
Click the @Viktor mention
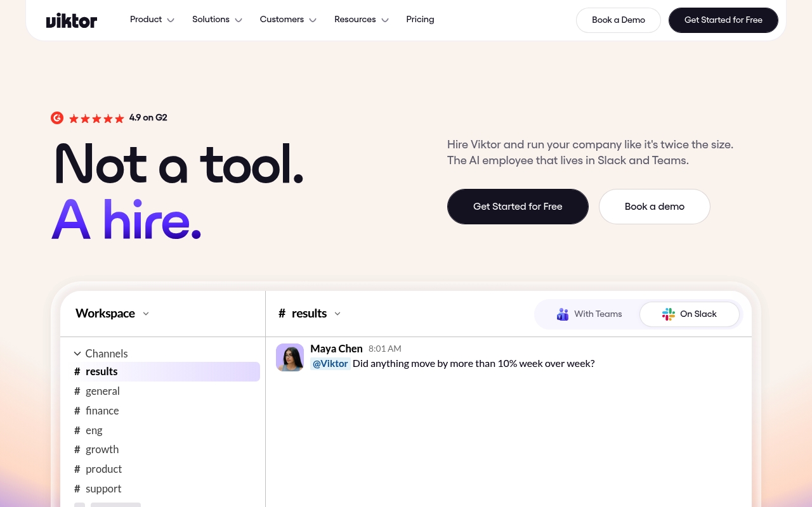pyautogui.click(x=331, y=364)
